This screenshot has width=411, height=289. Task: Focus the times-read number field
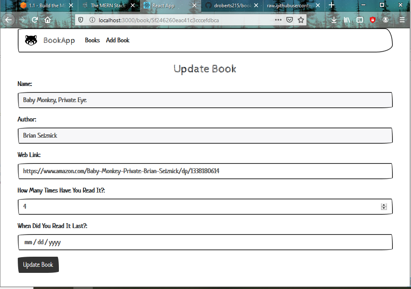click(205, 207)
